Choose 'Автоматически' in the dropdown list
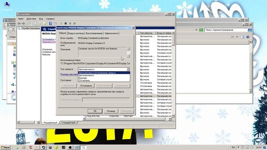The image size is (267, 150). 104,75
